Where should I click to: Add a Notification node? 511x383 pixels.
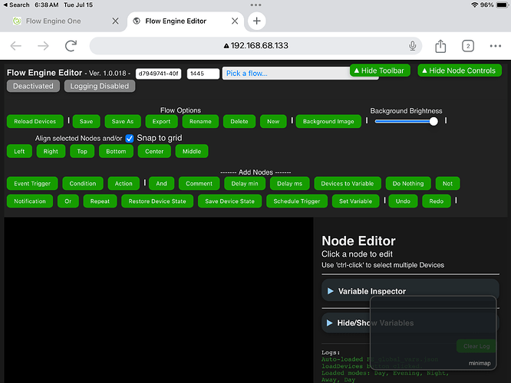(x=30, y=201)
